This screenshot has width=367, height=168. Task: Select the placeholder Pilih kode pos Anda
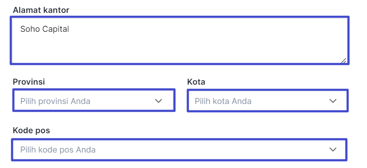(58, 150)
